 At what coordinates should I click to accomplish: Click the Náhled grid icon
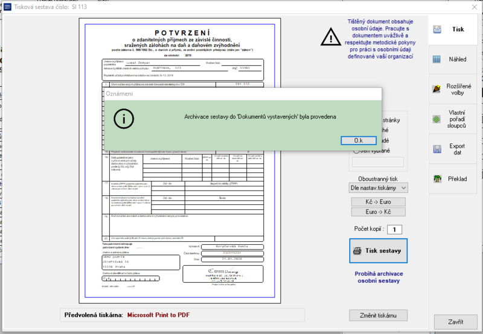pyautogui.click(x=437, y=59)
